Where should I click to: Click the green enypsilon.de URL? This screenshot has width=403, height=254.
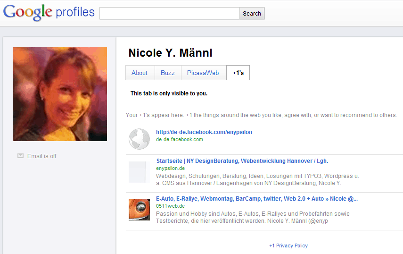170,169
